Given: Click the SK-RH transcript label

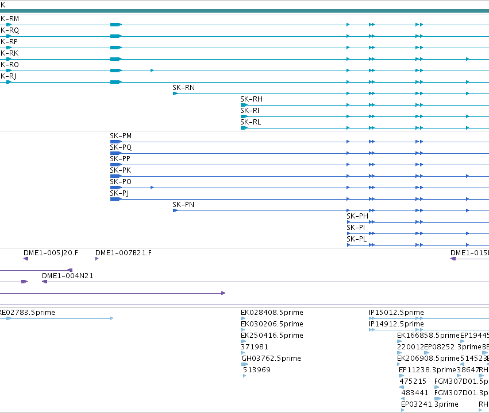Looking at the screenshot, I should point(251,99).
